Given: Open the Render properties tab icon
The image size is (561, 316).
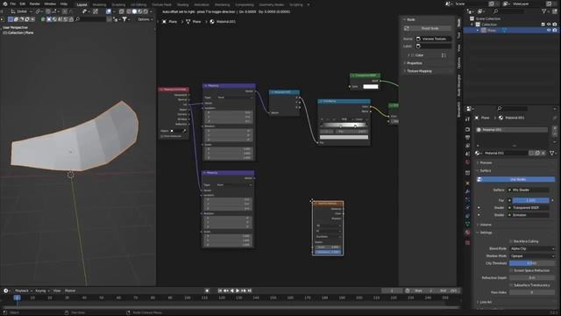Looking at the screenshot, I should (x=467, y=129).
